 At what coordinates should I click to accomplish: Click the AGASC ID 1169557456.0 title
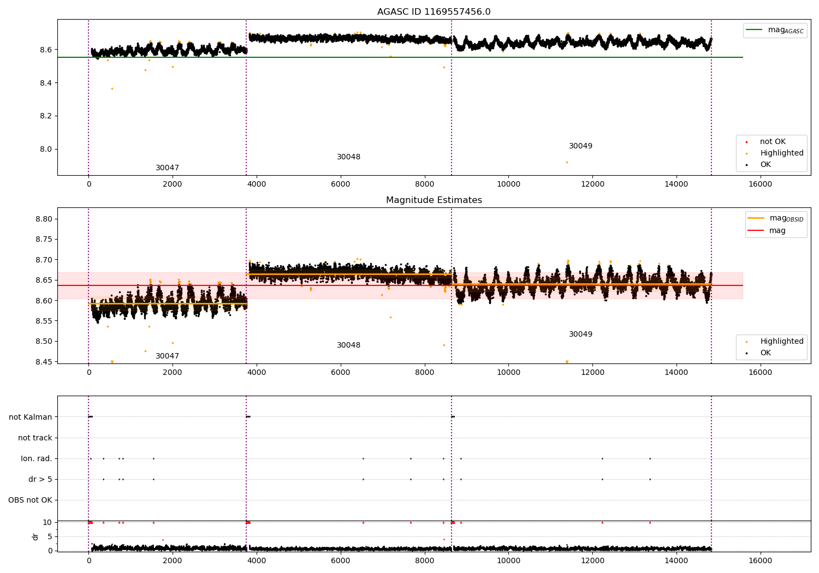point(434,12)
